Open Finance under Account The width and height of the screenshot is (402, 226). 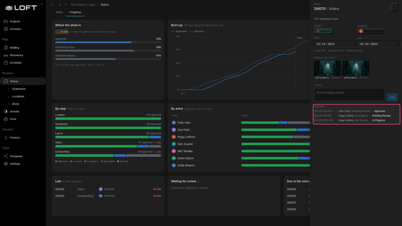pos(23,137)
